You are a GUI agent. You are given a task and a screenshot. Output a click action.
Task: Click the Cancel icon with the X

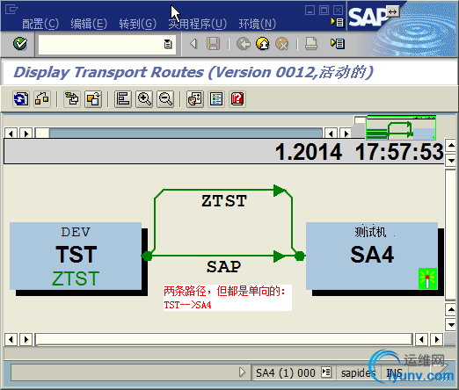pyautogui.click(x=281, y=44)
